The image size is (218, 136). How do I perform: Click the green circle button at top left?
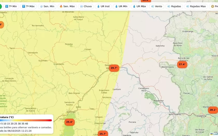click(1, 6)
